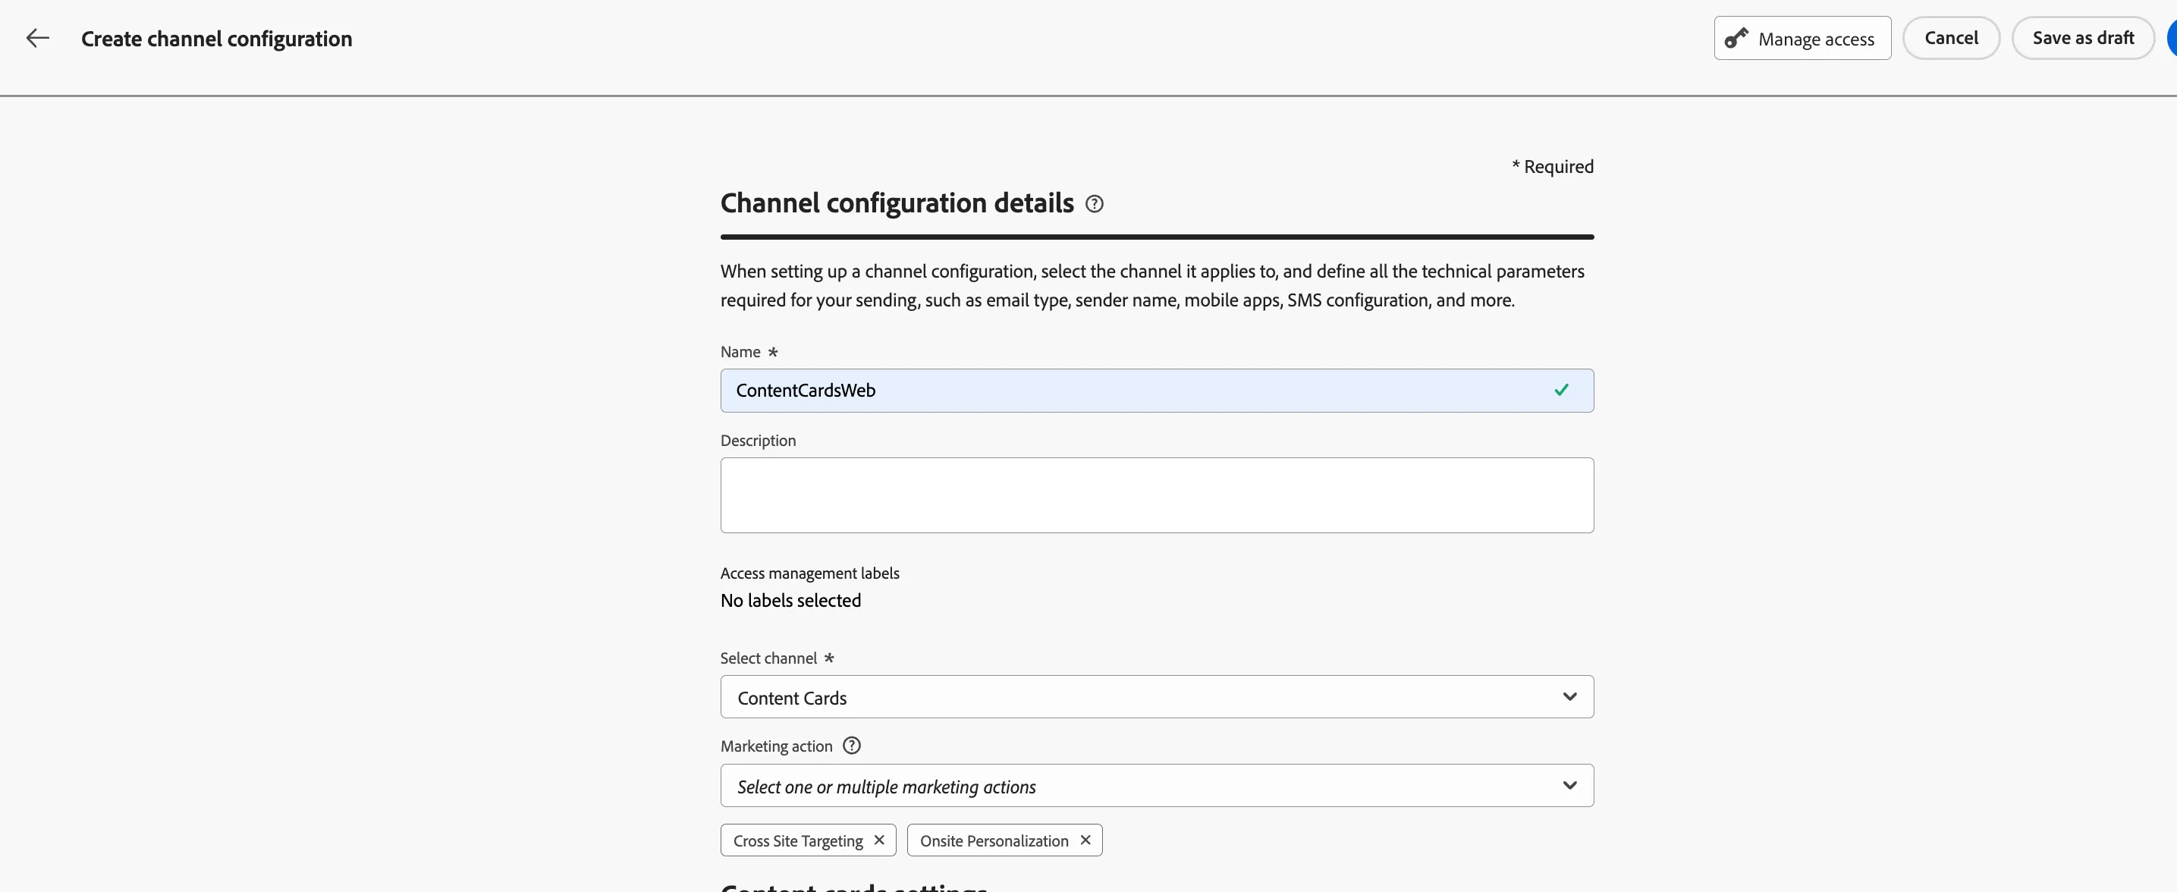Click the 'Create channel configuration' page title
Screen dimensions: 2177x892
click(216, 39)
